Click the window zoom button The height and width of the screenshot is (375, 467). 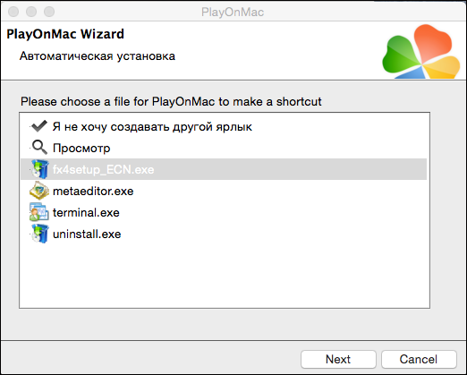tap(49, 12)
